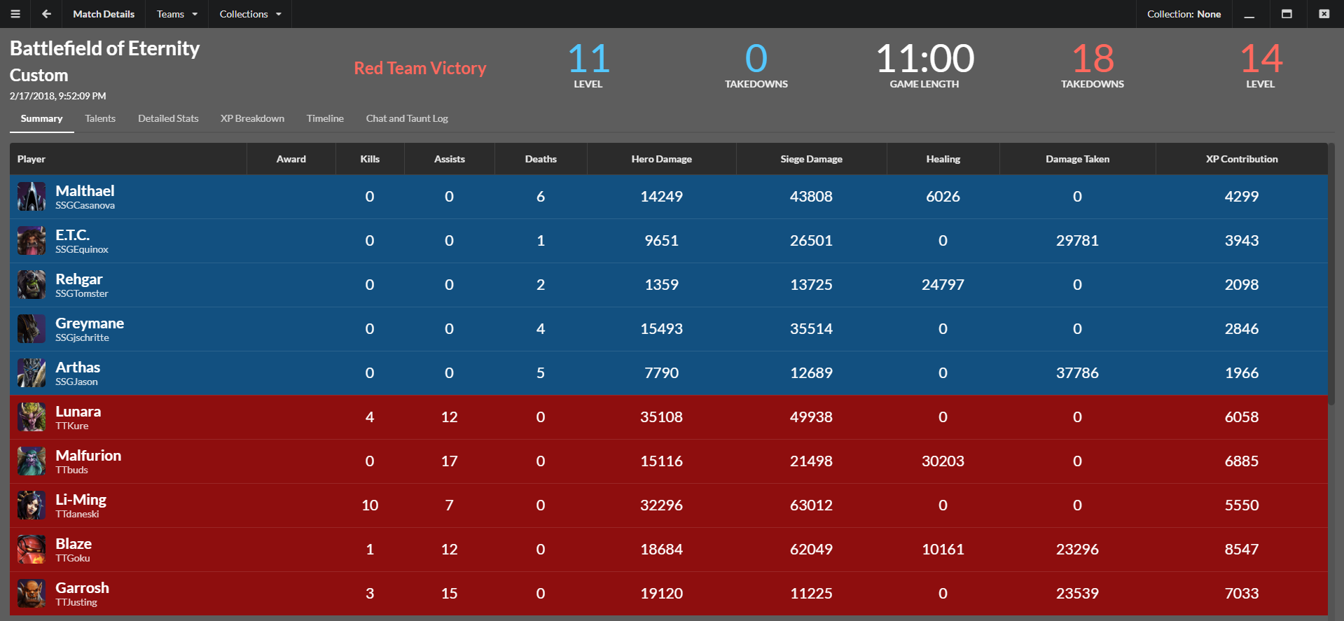Click Collection: None indicator
Image resolution: width=1344 pixels, height=621 pixels.
1184,14
